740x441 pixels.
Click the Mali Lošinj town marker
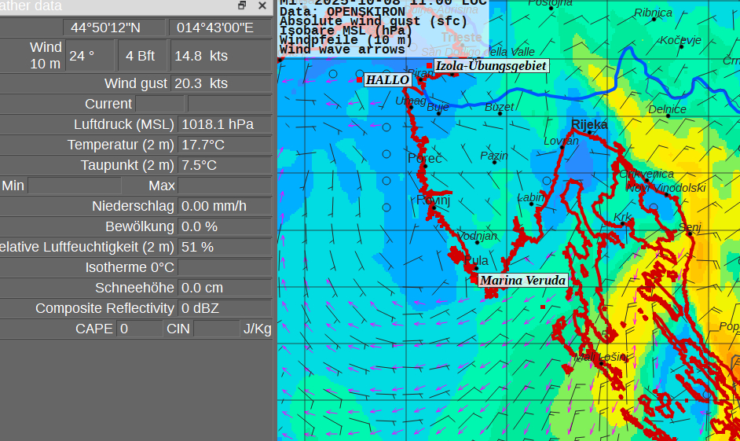pyautogui.click(x=599, y=363)
